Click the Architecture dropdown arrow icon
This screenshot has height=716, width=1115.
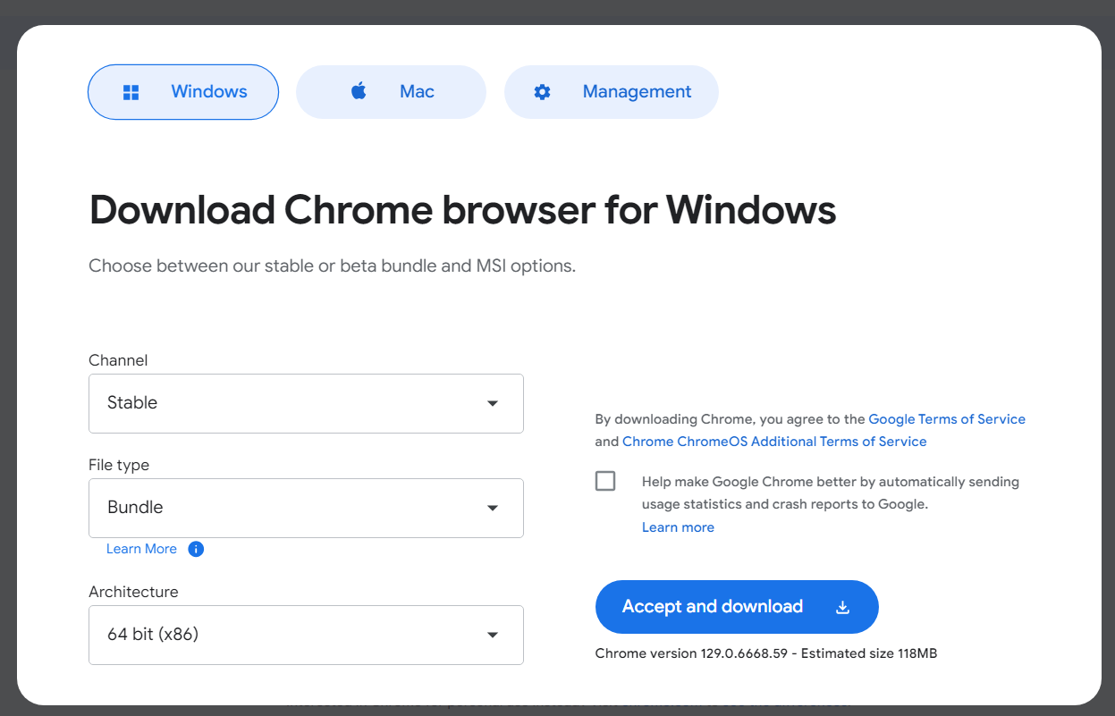492,635
